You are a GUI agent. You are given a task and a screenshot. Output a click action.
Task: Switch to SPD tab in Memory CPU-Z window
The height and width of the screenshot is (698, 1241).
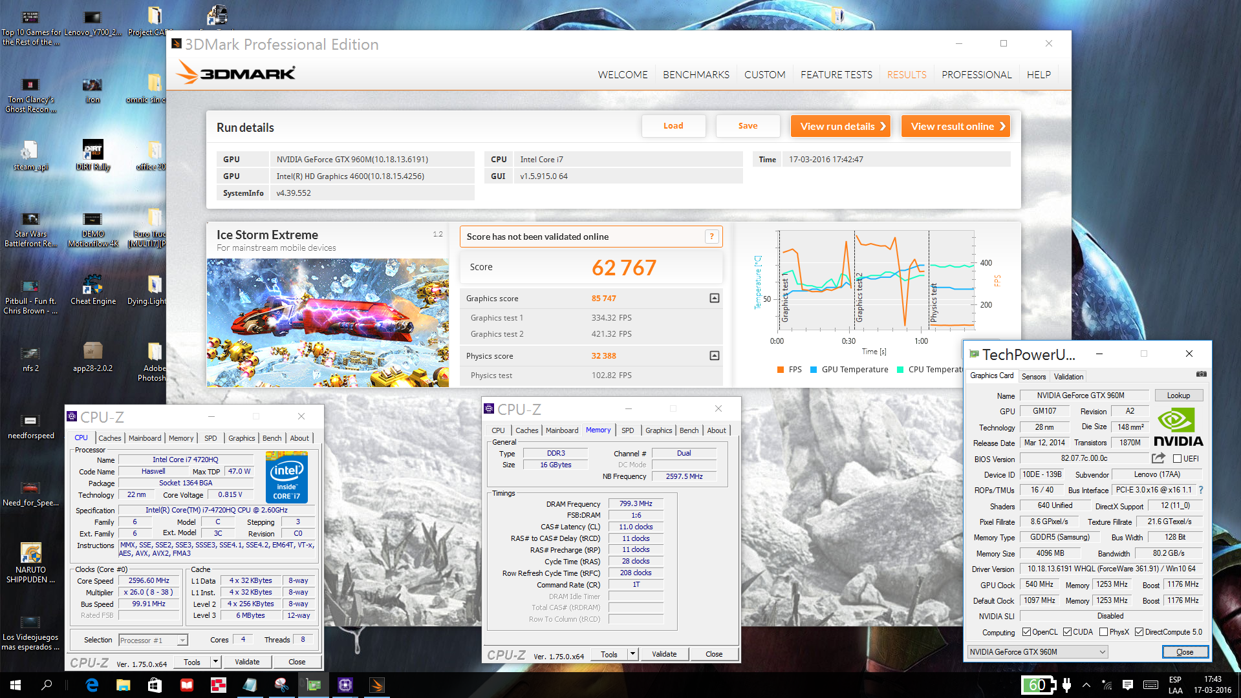pos(627,430)
